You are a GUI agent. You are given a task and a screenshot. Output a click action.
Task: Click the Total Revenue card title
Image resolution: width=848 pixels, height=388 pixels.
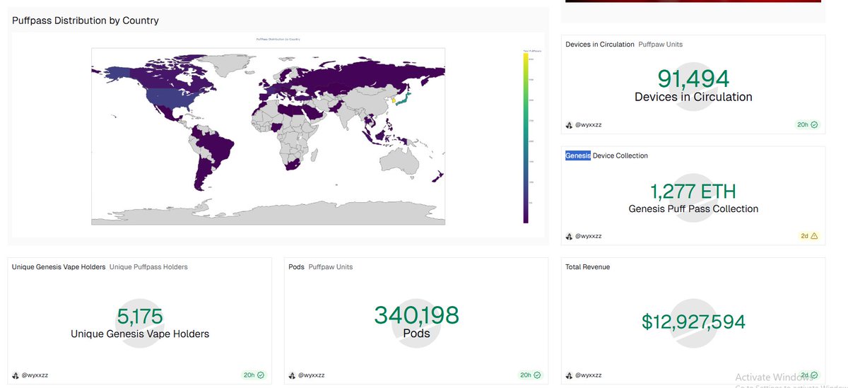pyautogui.click(x=587, y=267)
